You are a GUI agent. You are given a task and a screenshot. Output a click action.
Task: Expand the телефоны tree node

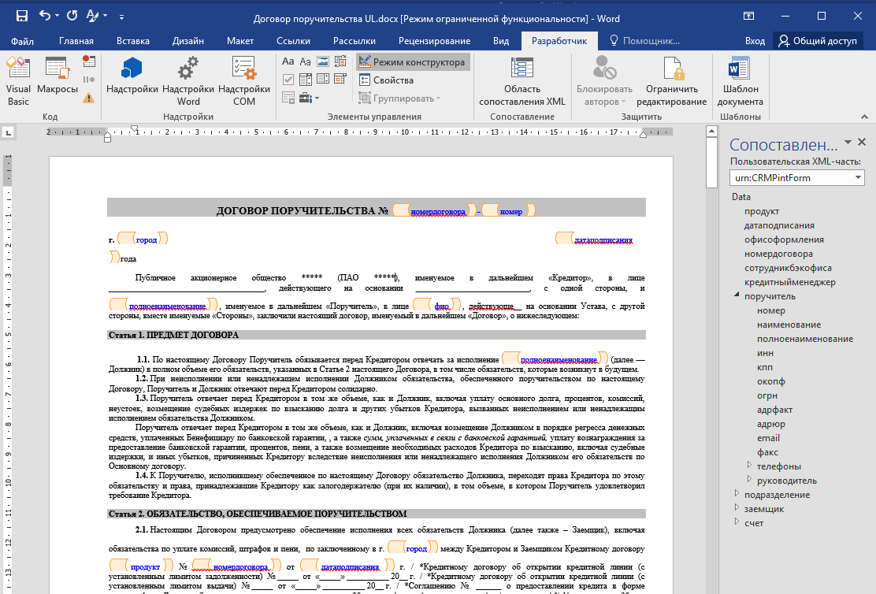point(749,465)
